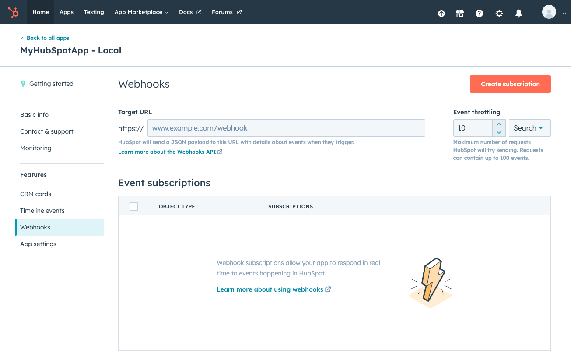Select all event subscriptions checkbox
This screenshot has width=571, height=360.
tap(134, 207)
